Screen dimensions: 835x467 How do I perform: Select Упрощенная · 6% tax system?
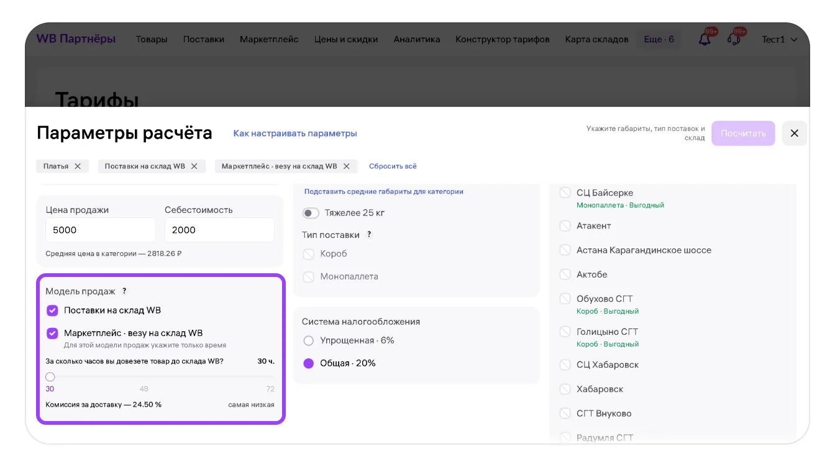308,340
